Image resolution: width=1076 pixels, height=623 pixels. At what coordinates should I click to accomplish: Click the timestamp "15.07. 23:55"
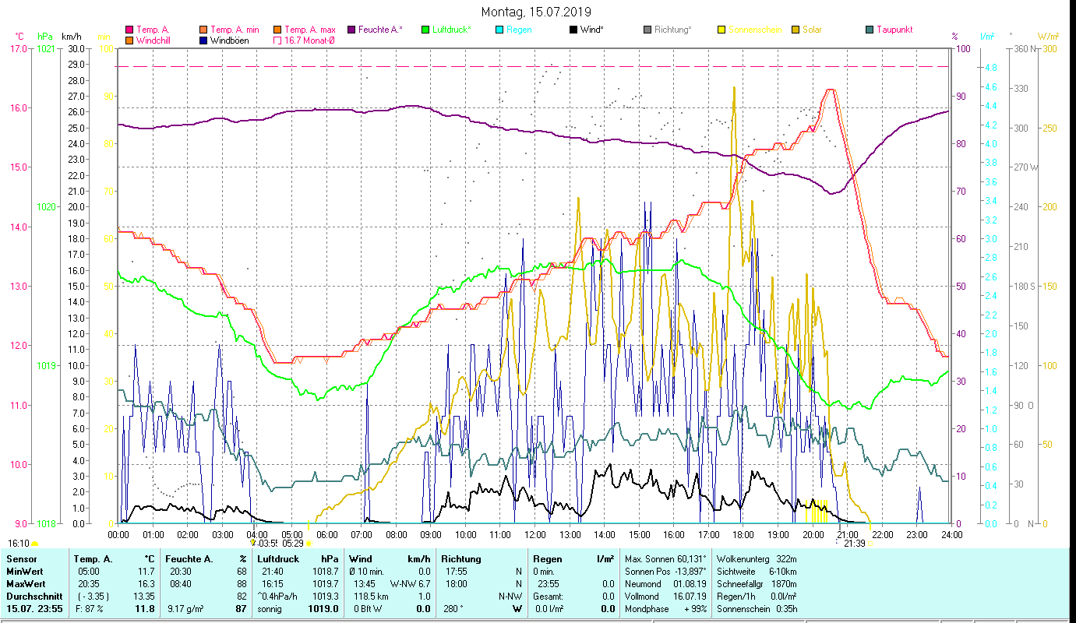(x=34, y=608)
